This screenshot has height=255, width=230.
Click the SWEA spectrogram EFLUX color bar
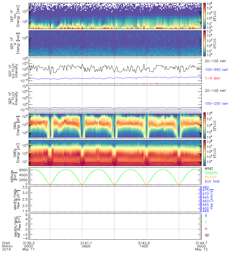pos(205,152)
